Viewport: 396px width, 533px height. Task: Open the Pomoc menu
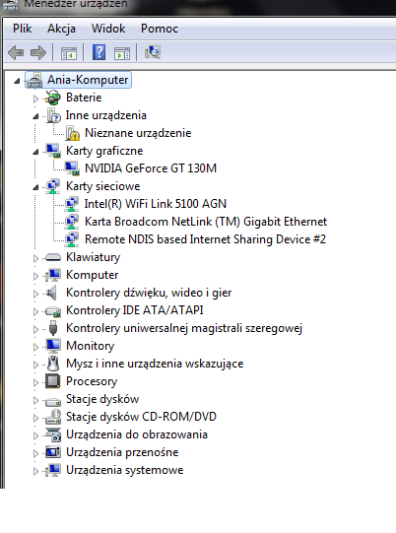[160, 29]
